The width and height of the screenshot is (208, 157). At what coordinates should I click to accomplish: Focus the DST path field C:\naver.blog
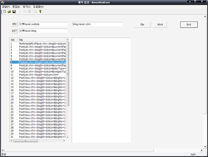tap(43, 31)
